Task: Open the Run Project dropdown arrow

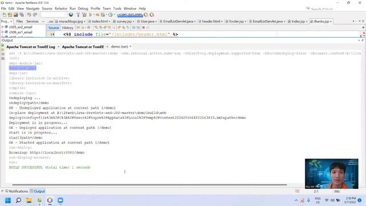Action: tap(94, 15)
